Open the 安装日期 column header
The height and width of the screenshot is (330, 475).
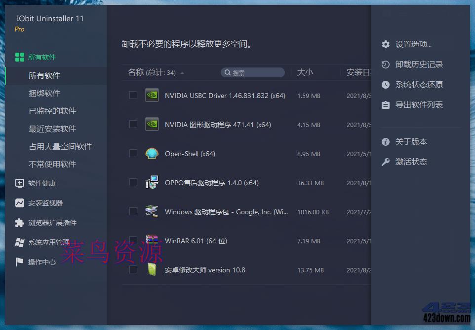360,72
